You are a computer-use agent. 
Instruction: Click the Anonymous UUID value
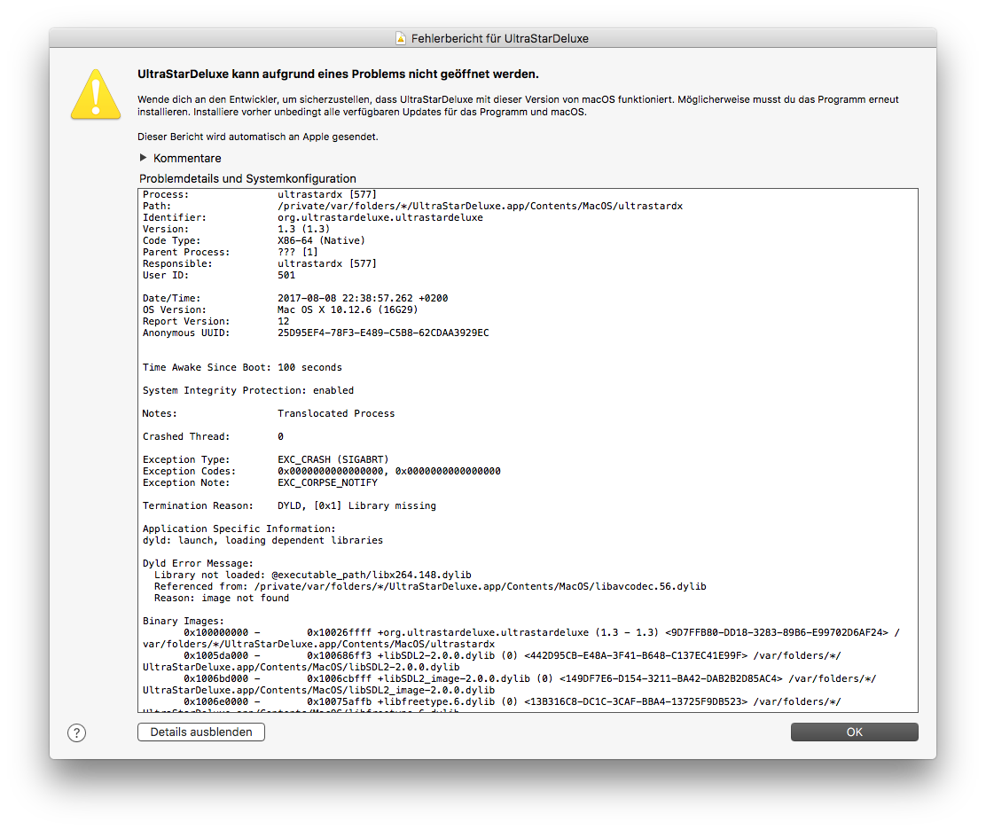pos(383,333)
